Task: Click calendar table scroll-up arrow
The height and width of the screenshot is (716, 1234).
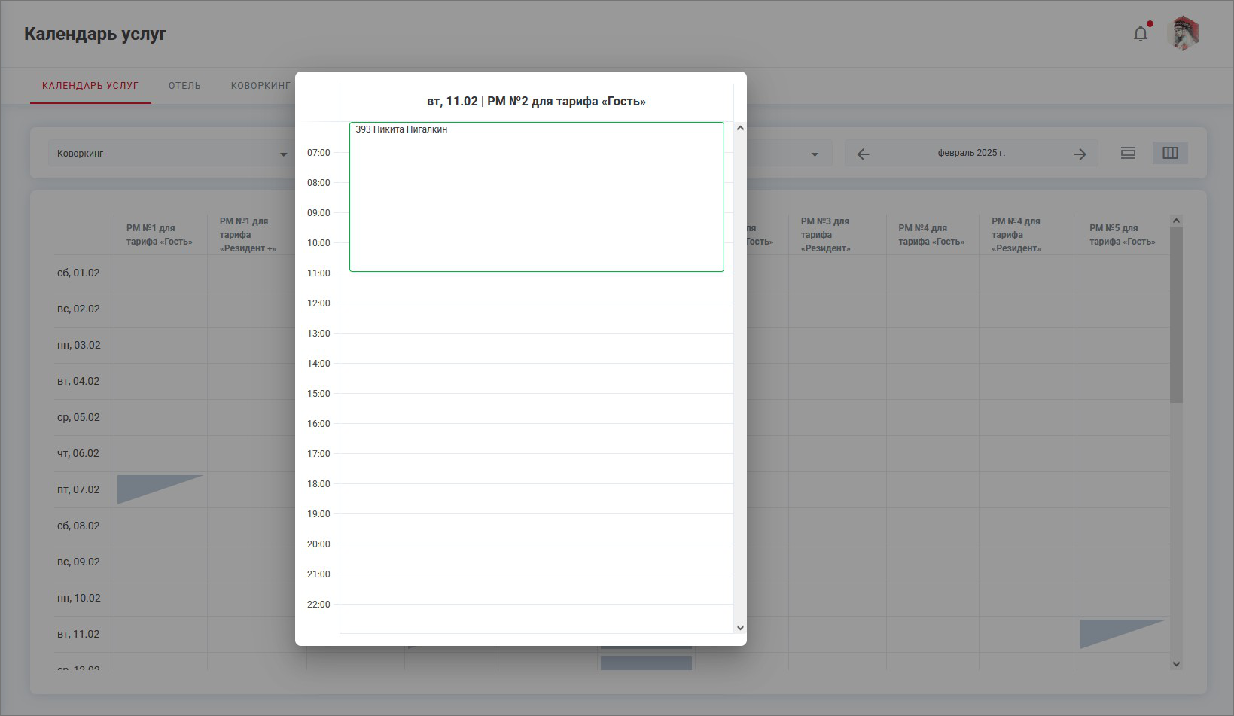Action: point(1175,221)
